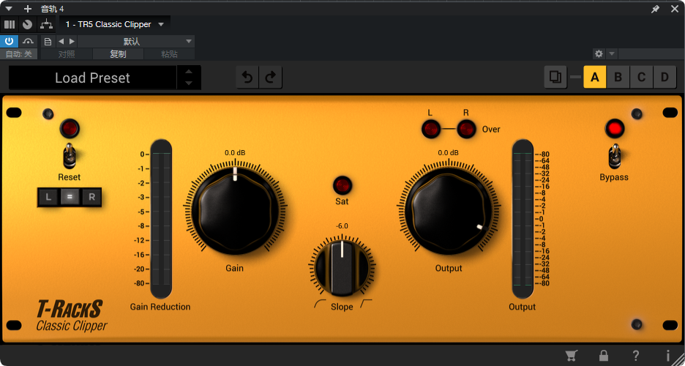Click the Sat indicator lamp
The image size is (685, 366).
pyautogui.click(x=342, y=185)
